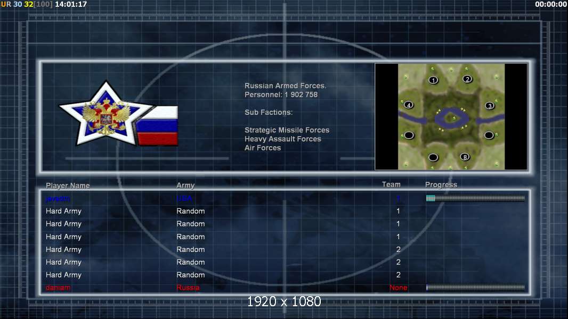The height and width of the screenshot is (319, 568).
Task: Select start position 8 on the map
Action: pos(465,157)
